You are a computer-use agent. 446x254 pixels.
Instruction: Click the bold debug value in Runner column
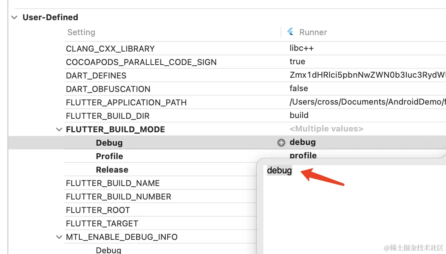coord(303,142)
